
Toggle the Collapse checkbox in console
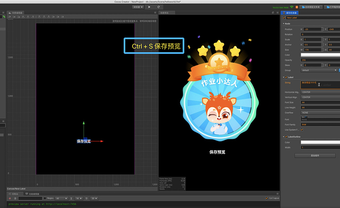pyautogui.click(x=267, y=198)
